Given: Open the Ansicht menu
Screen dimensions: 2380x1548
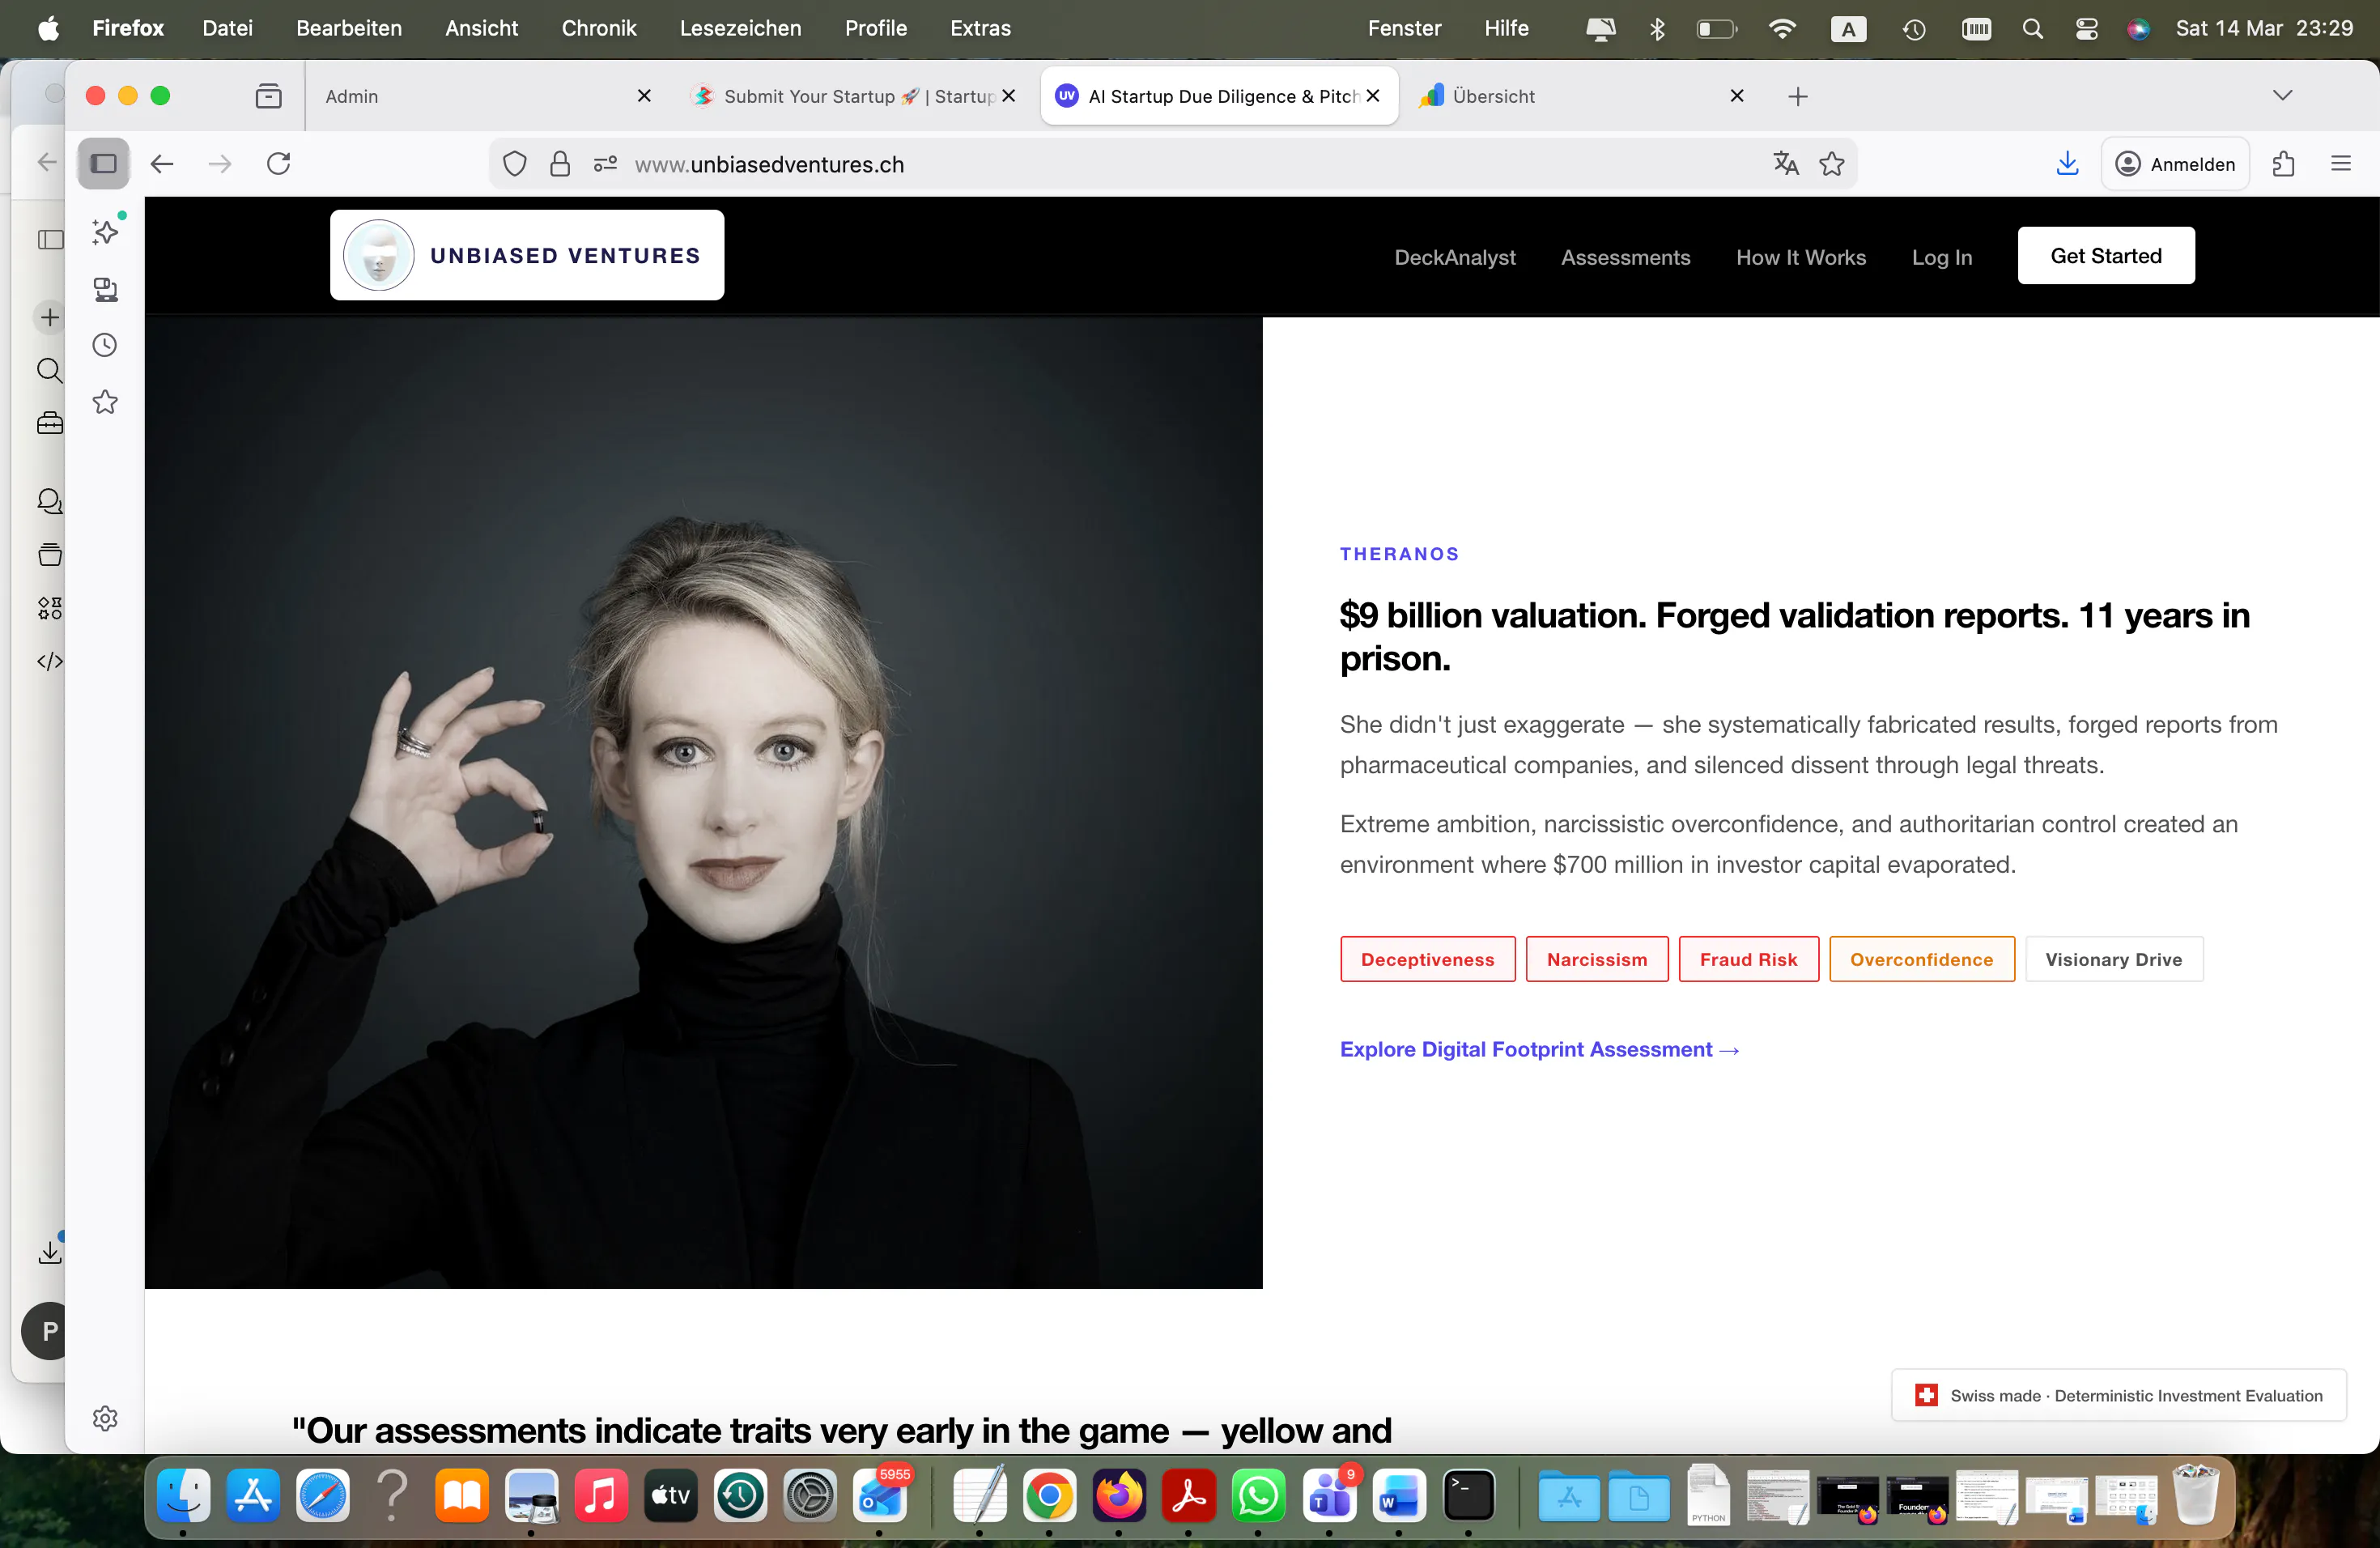Looking at the screenshot, I should point(481,28).
